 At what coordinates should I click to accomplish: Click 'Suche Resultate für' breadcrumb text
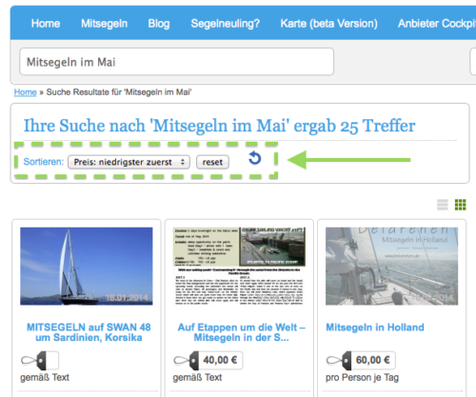(x=119, y=92)
